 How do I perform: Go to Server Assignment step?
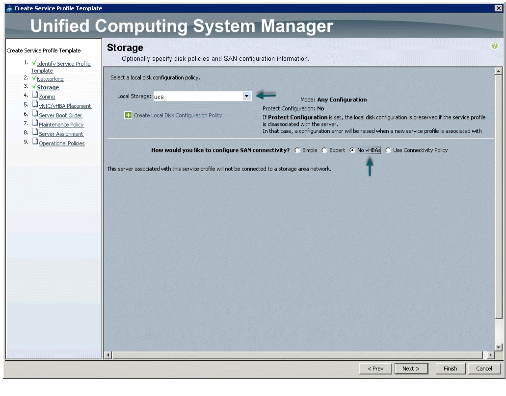tap(61, 134)
